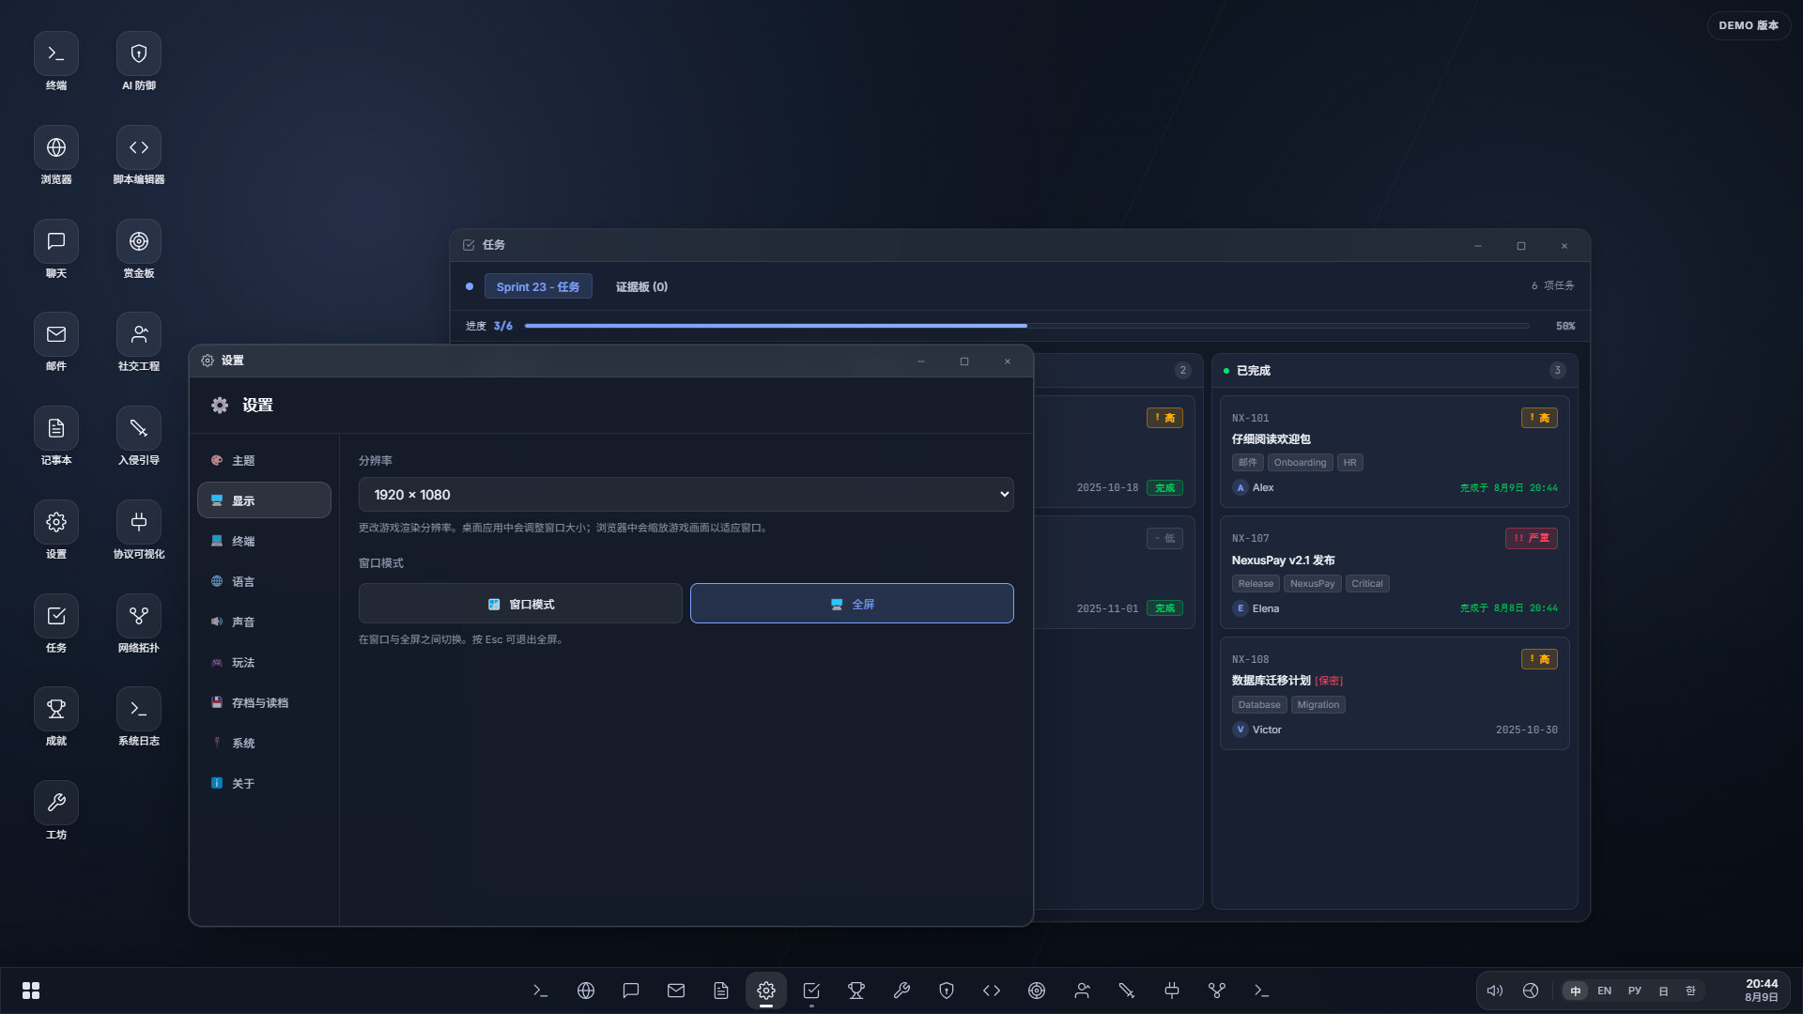
Task: Select 窗口模式 windowed mode
Action: 520,604
